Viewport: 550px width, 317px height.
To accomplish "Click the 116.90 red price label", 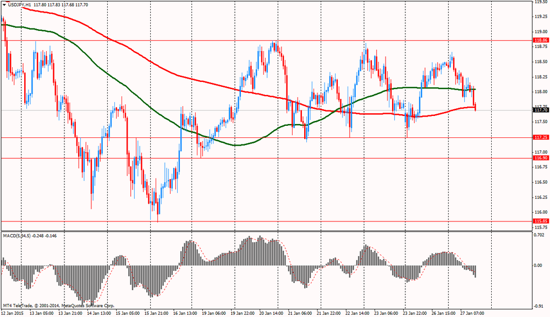I will (x=541, y=158).
